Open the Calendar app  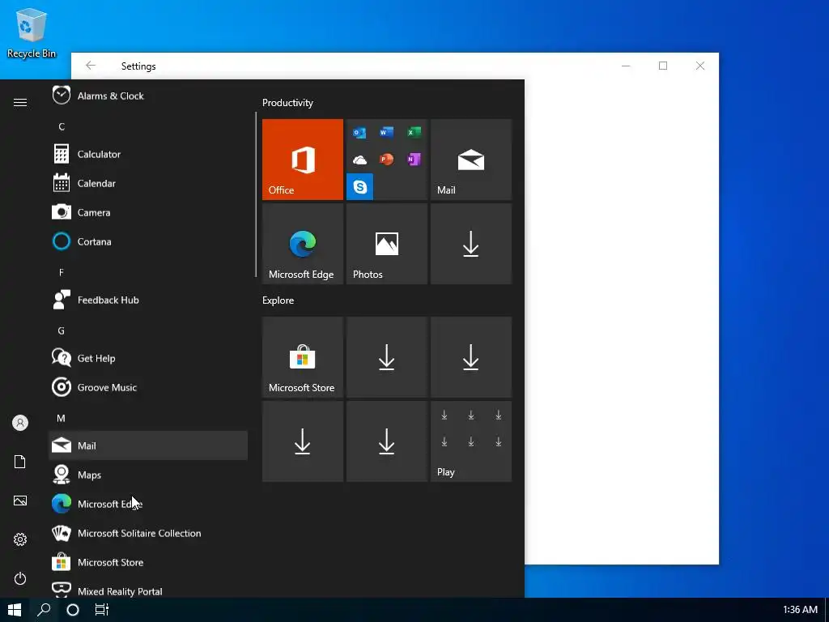pos(148,183)
